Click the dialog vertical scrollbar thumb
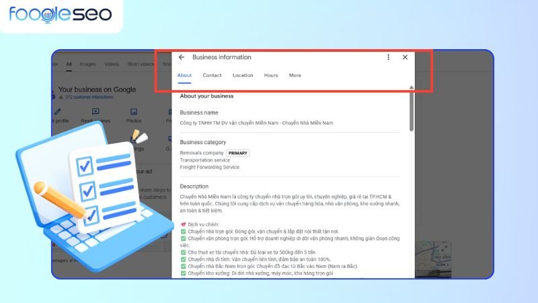Screen dimensions: 538x303 [x=411, y=111]
